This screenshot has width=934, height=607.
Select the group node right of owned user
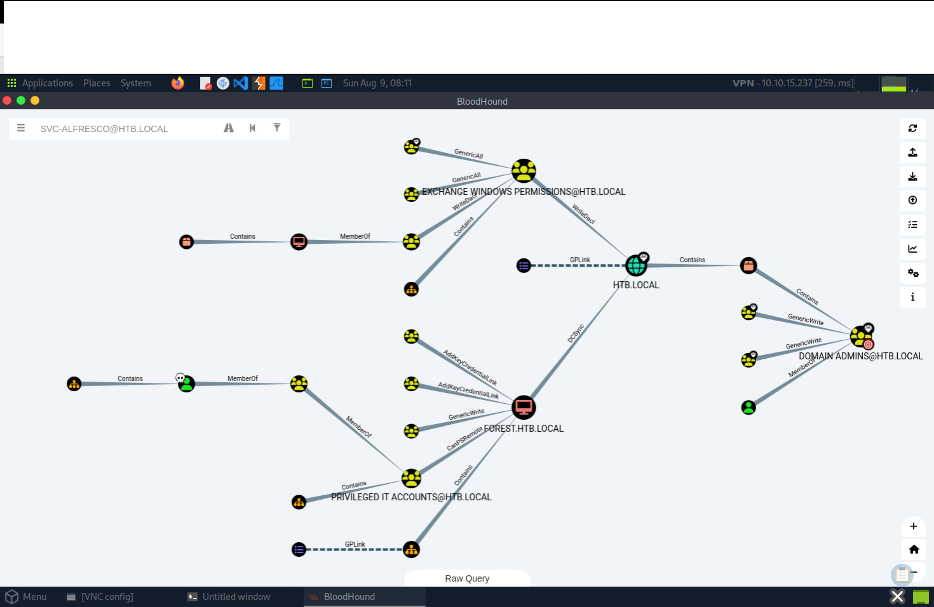click(x=299, y=383)
